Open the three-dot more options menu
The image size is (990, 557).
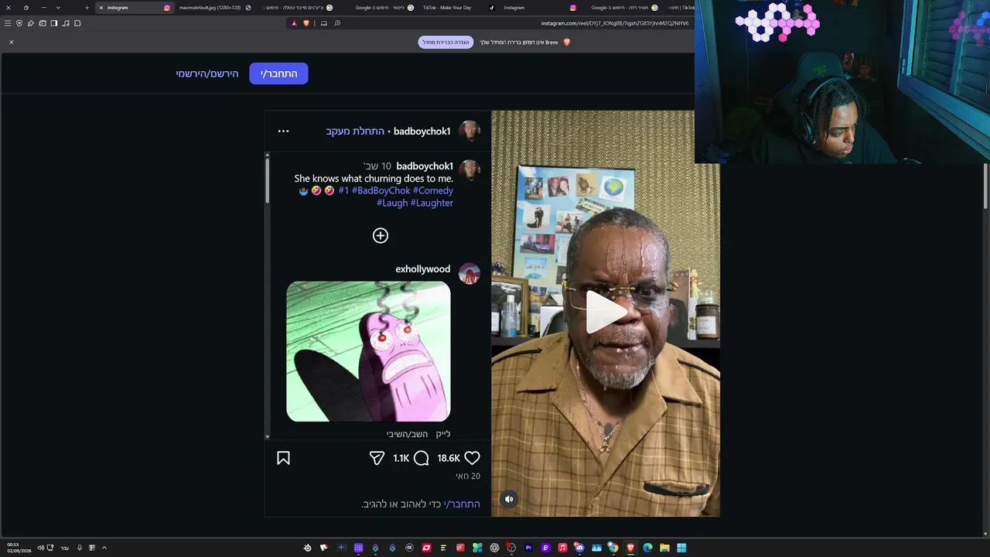coord(283,131)
